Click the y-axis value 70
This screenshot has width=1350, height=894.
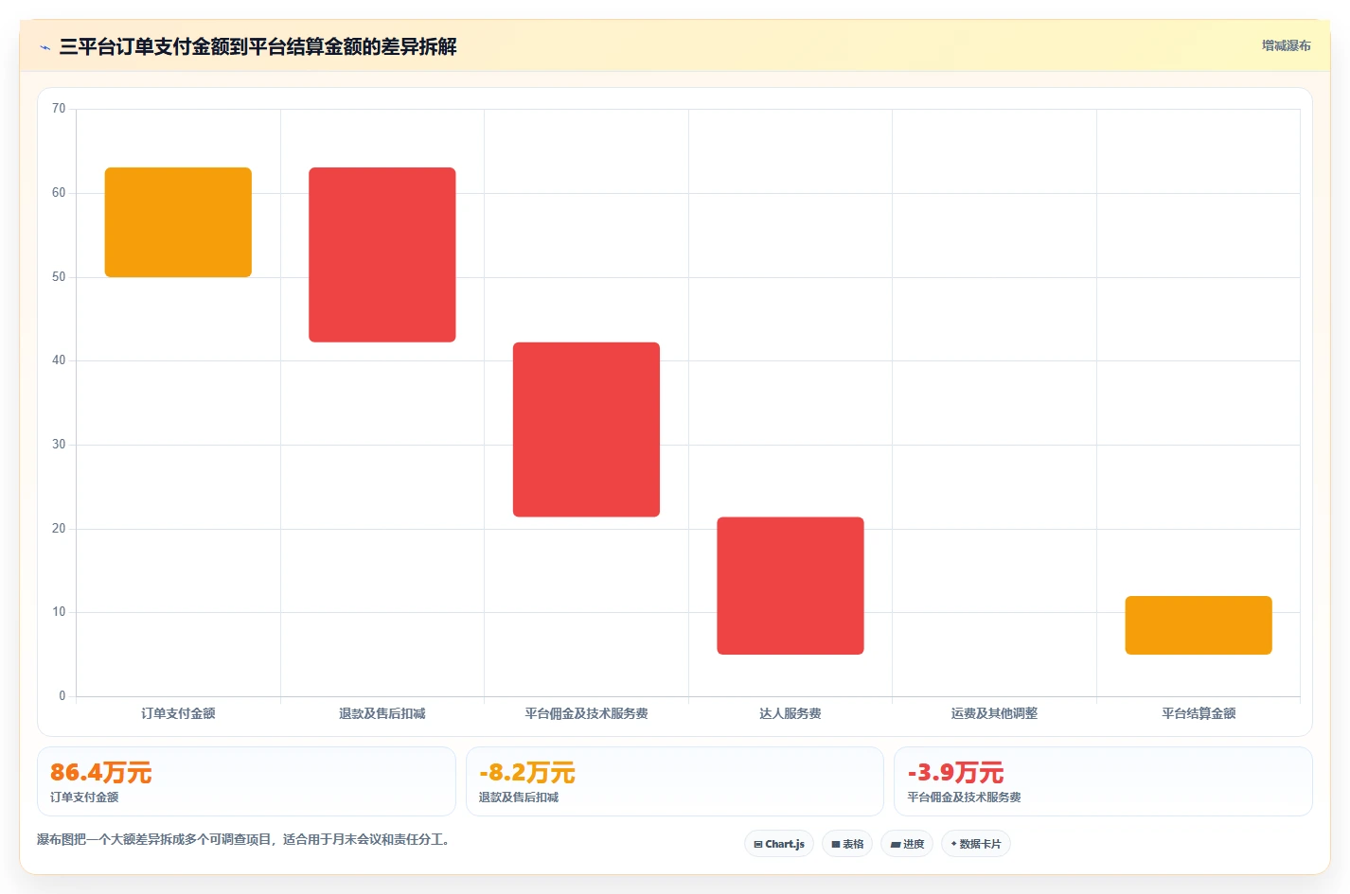[59, 109]
